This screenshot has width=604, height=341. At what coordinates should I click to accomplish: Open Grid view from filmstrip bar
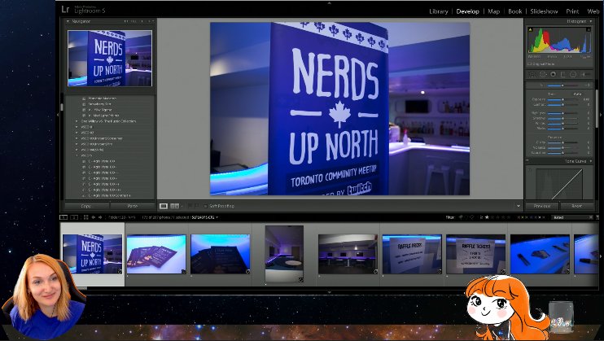click(x=86, y=217)
